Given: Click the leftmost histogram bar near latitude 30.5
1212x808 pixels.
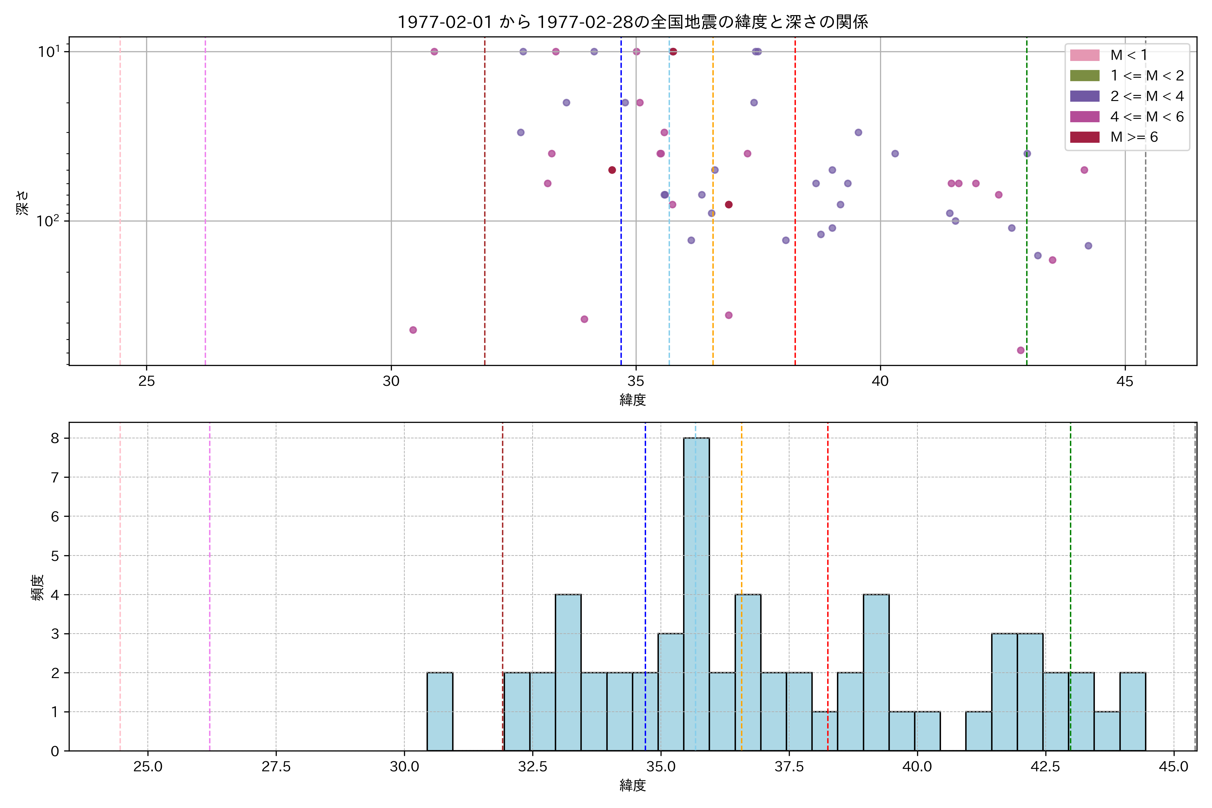Looking at the screenshot, I should coord(440,711).
